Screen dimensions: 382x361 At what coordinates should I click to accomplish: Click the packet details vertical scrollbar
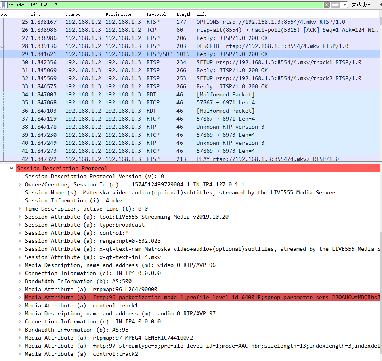pos(380,262)
